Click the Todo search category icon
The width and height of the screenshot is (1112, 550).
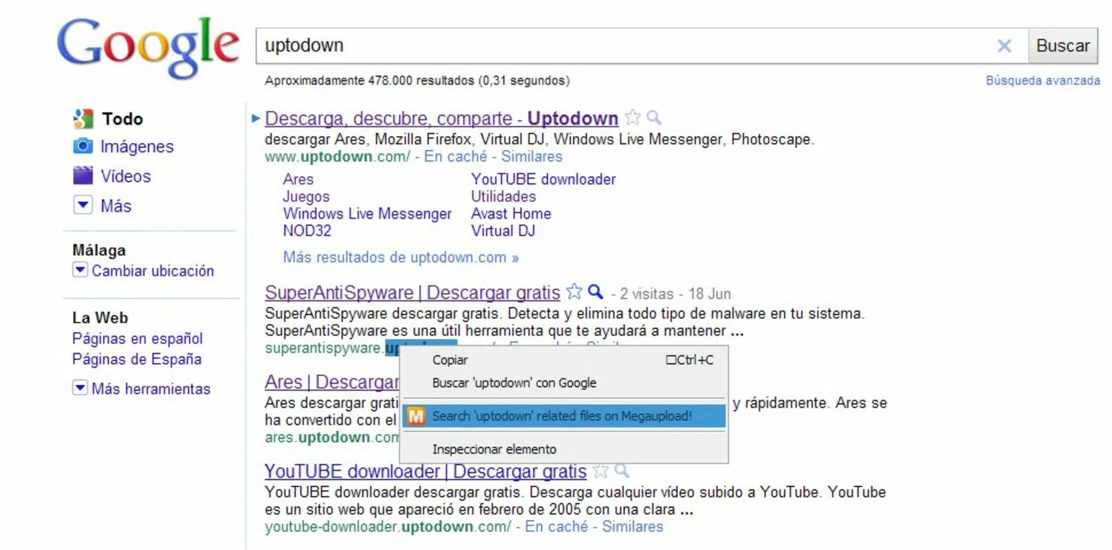[83, 118]
